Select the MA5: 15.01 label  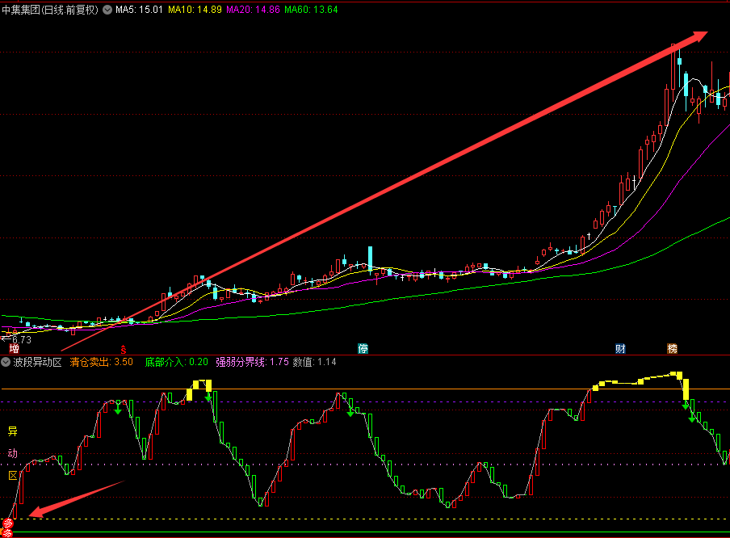(139, 10)
